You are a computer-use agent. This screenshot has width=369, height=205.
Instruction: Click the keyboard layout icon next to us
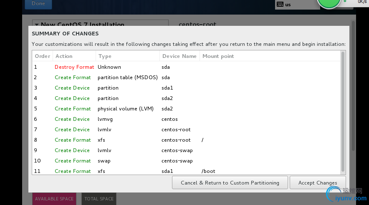[280, 4]
